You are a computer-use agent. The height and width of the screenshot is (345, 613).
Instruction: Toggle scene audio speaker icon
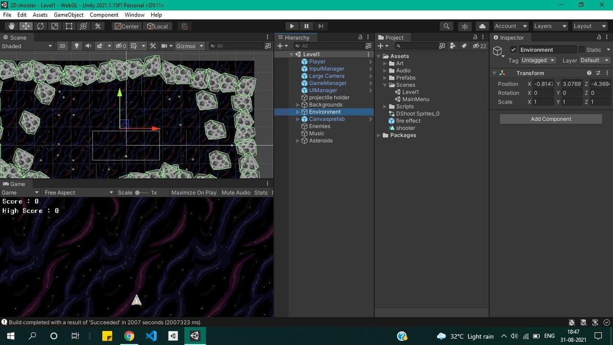88,46
